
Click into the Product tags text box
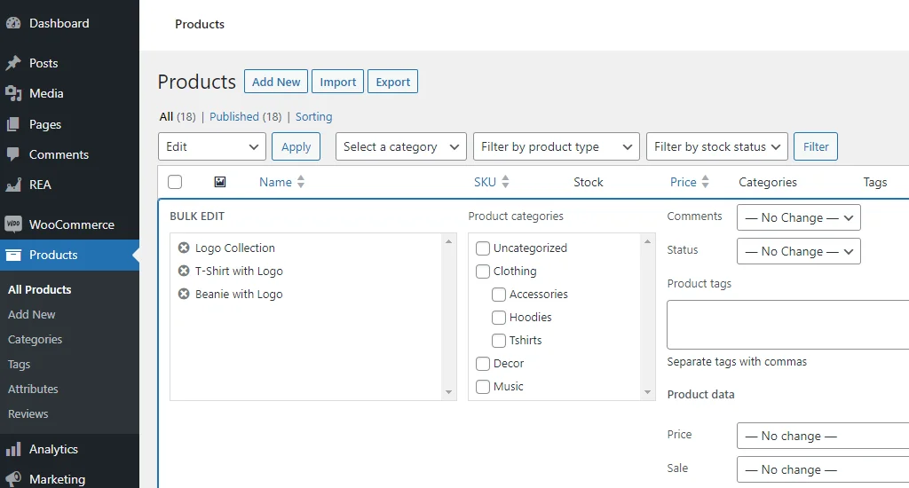pos(788,325)
